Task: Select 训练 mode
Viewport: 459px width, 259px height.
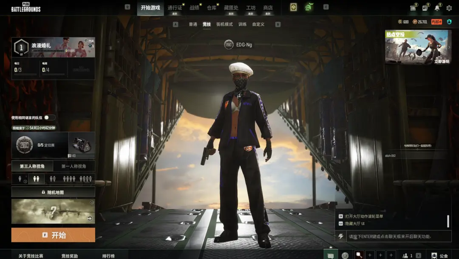Action: coord(242,24)
